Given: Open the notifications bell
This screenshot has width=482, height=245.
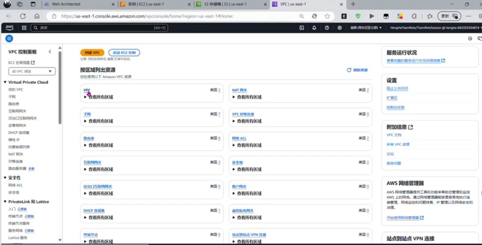Looking at the screenshot, I should point(314,28).
